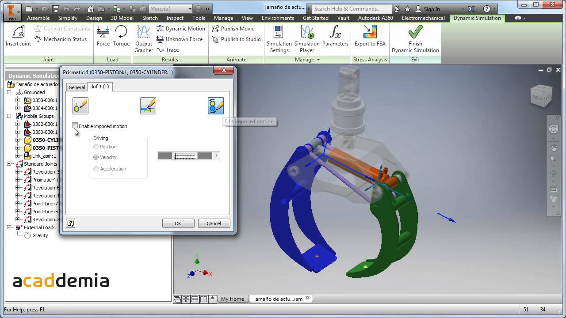Open the Inspect ribbon tab

175,18
